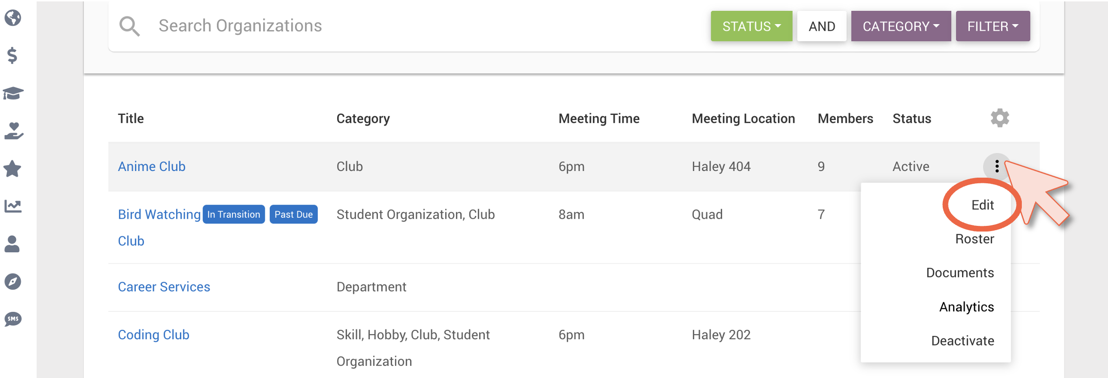Click the three-dot menu for Anime Club
1108x378 pixels.
(x=997, y=166)
